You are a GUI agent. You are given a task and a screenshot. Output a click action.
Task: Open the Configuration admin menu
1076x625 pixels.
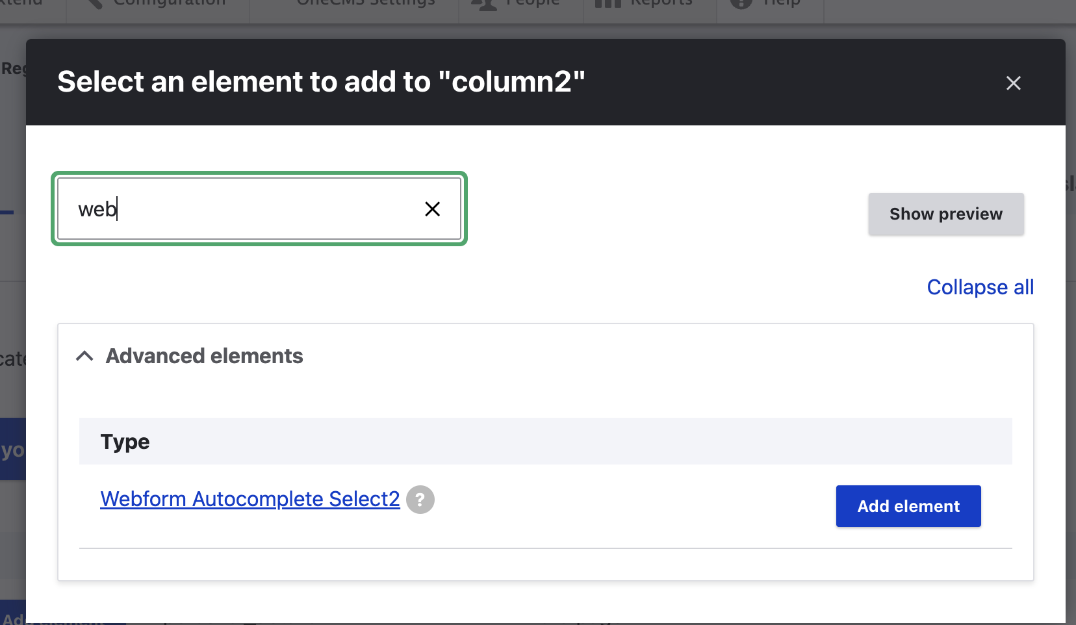[x=169, y=3]
